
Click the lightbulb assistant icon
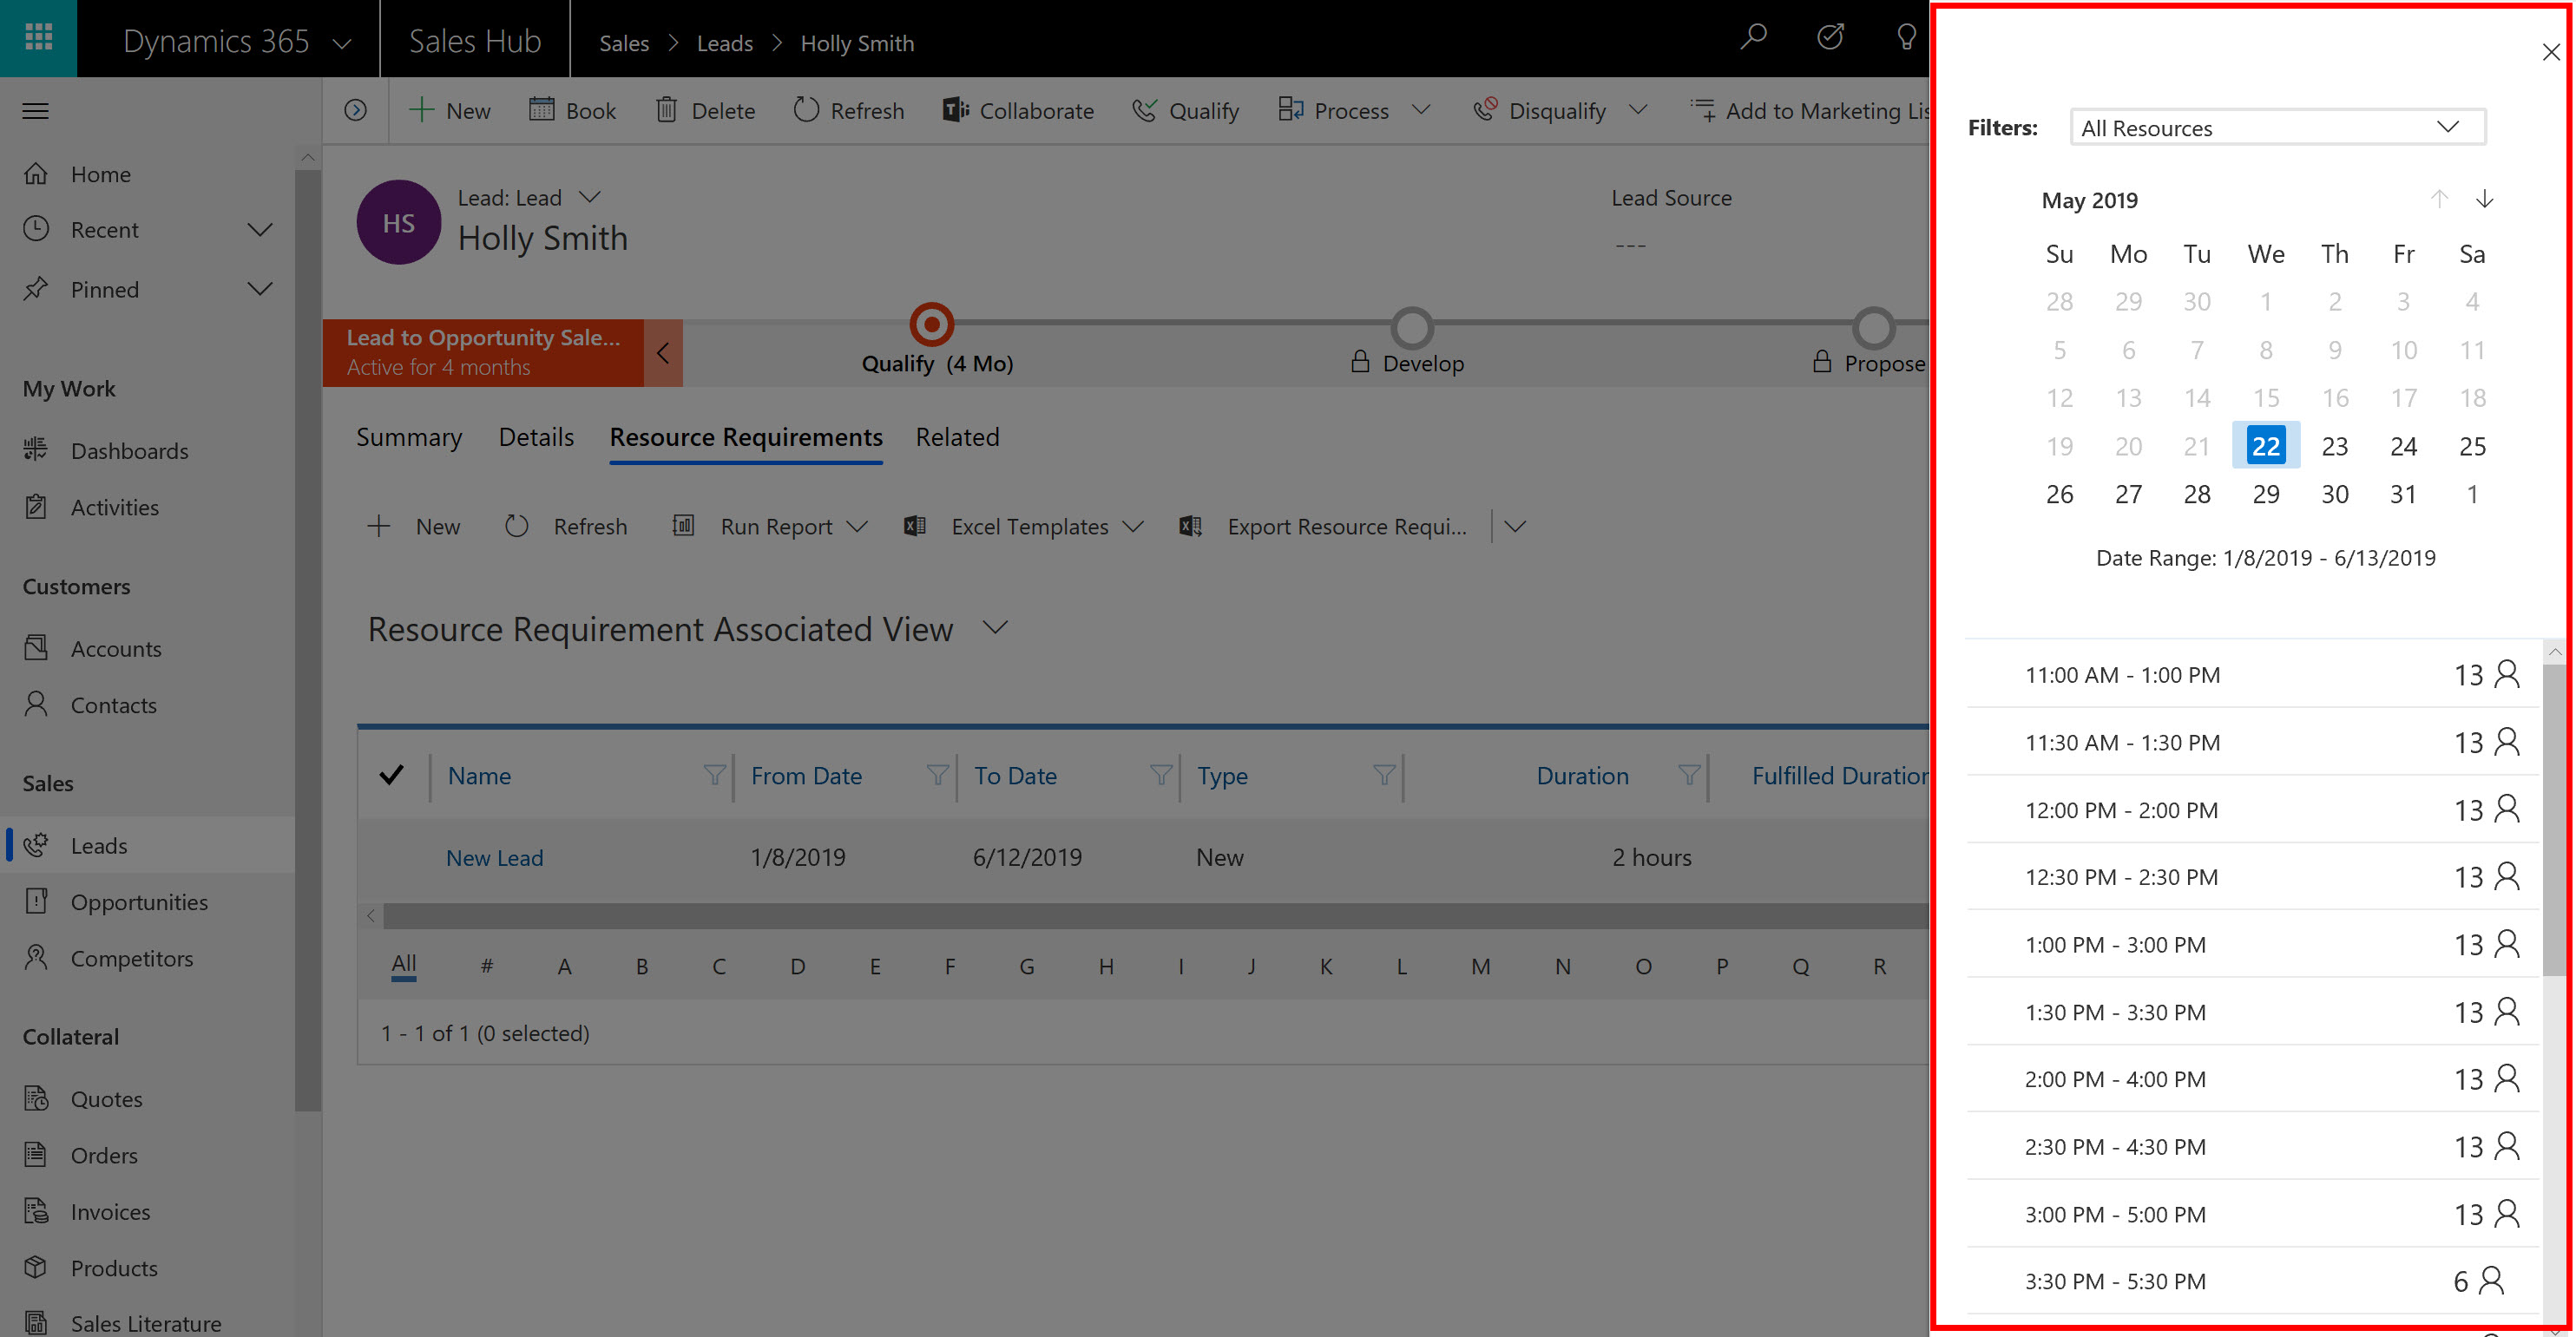coord(1906,38)
